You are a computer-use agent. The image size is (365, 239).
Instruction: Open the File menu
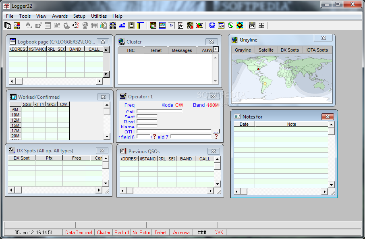click(10, 16)
